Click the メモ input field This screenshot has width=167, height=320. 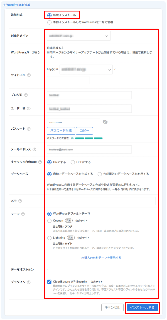pyautogui.click(x=101, y=201)
